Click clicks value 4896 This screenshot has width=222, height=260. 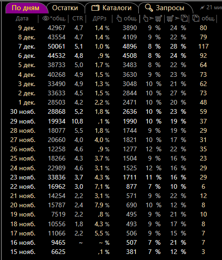[129, 46]
